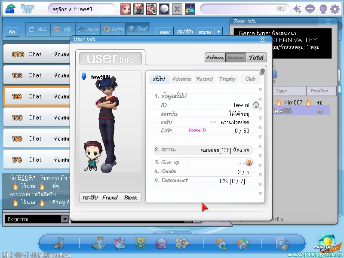Switch to the ทั่วไป tab
344x258 pixels.
tap(159, 79)
